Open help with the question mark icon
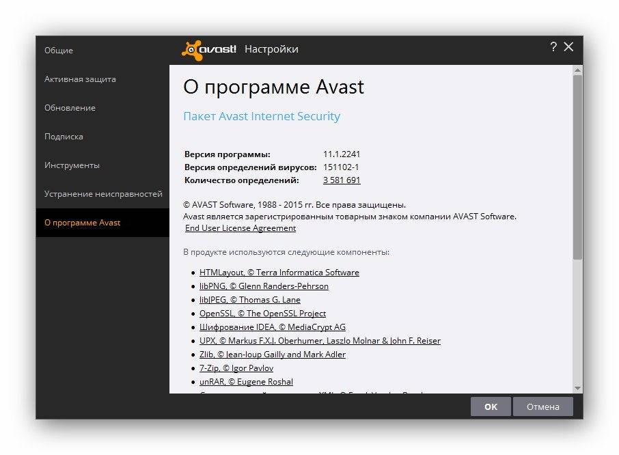619x455 pixels. pos(553,47)
